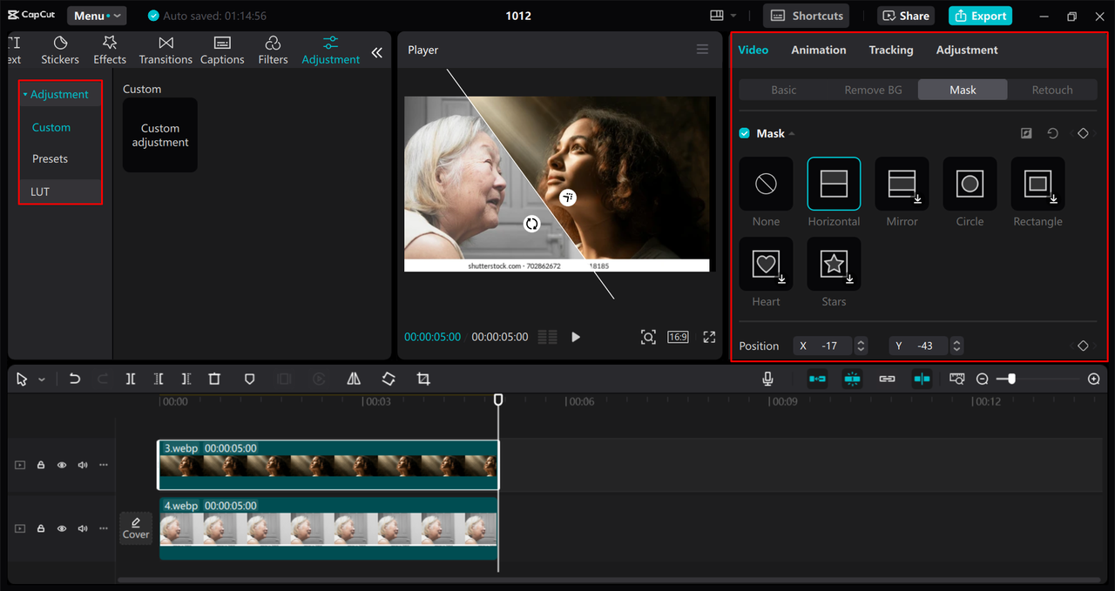Viewport: 1115px width, 591px height.
Task: Click the Export button
Action: click(980, 16)
